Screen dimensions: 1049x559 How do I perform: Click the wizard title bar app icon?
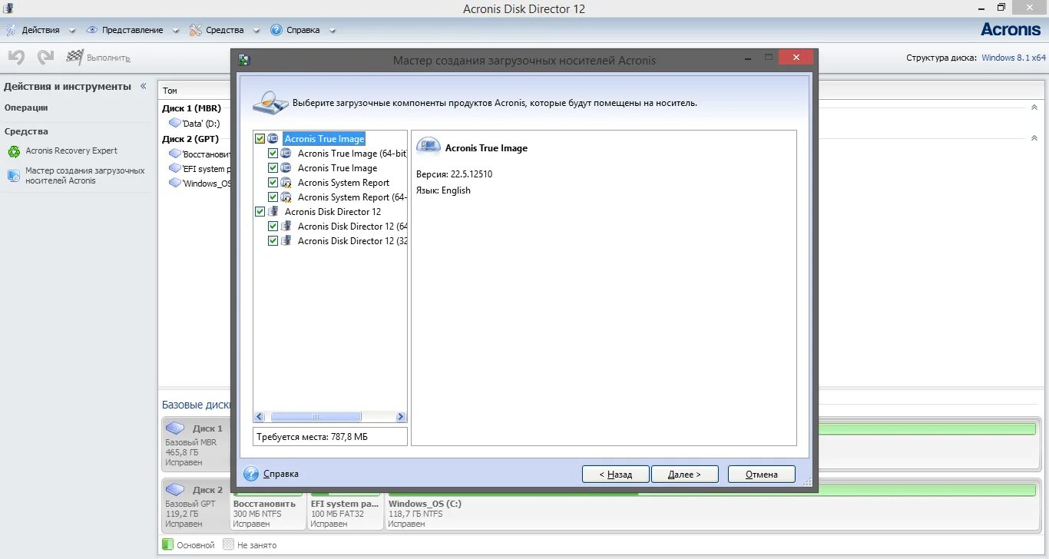click(244, 60)
